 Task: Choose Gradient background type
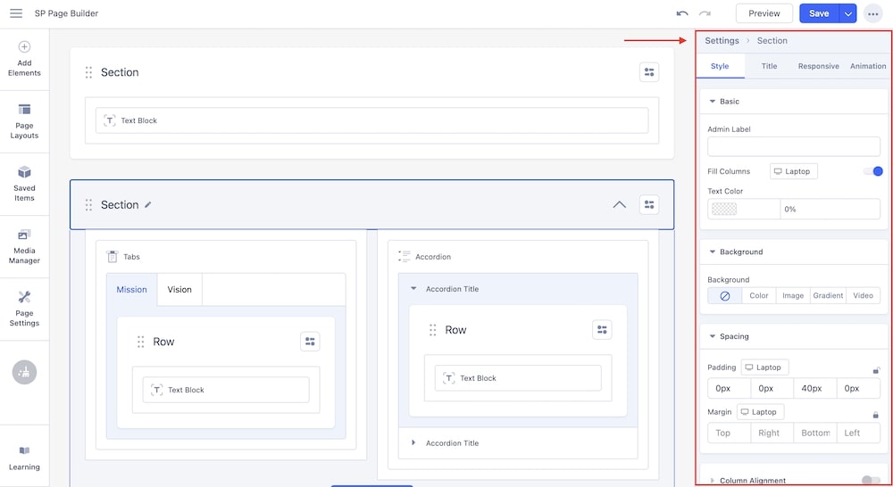(828, 296)
